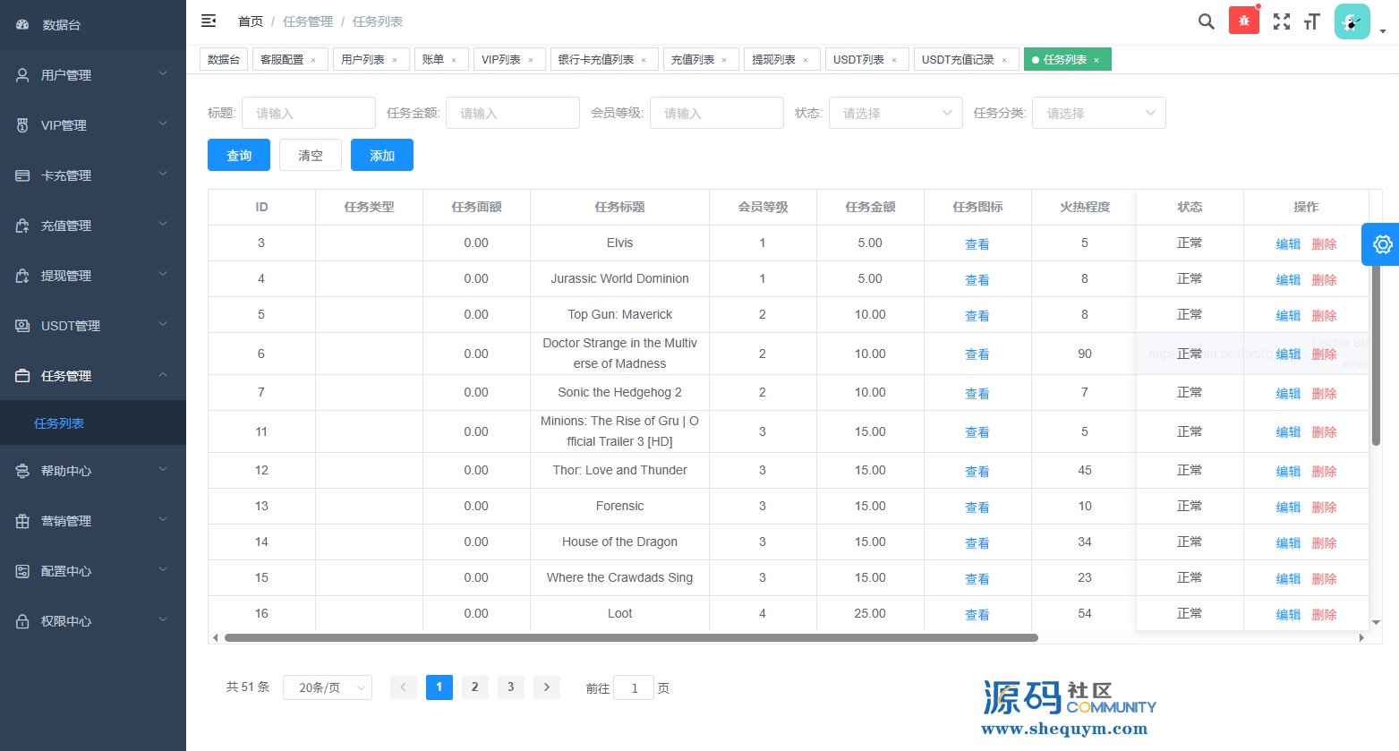
Task: Open the blue settings gear panel
Action: tap(1382, 244)
